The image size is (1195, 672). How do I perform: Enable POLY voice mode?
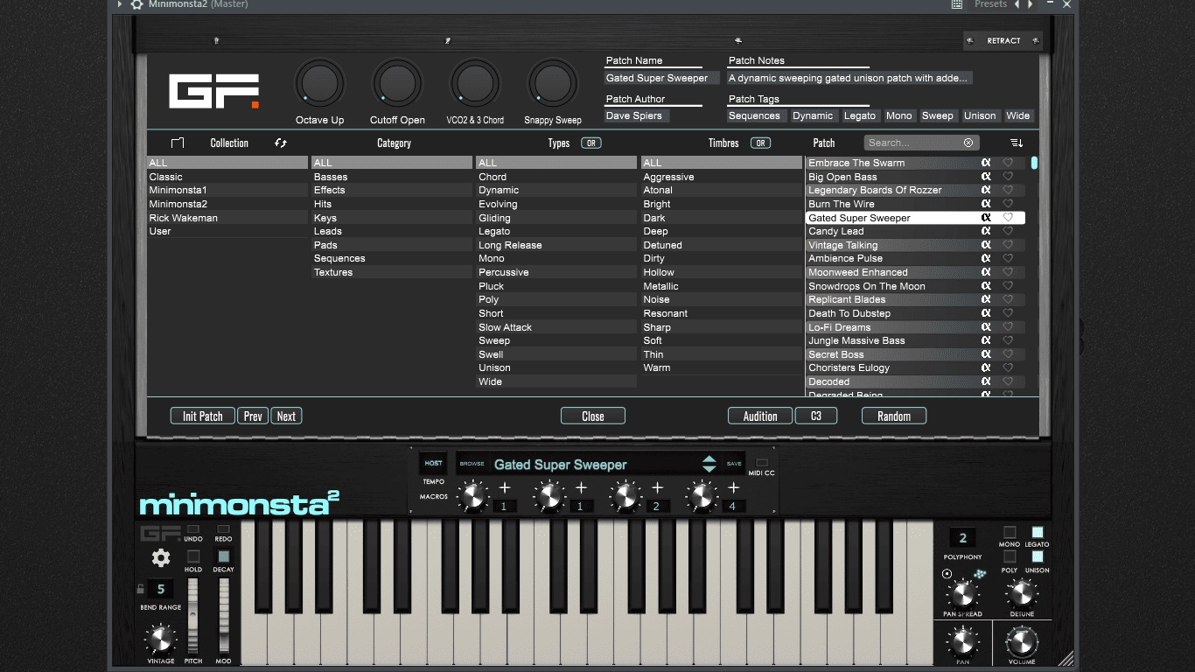pos(1010,556)
